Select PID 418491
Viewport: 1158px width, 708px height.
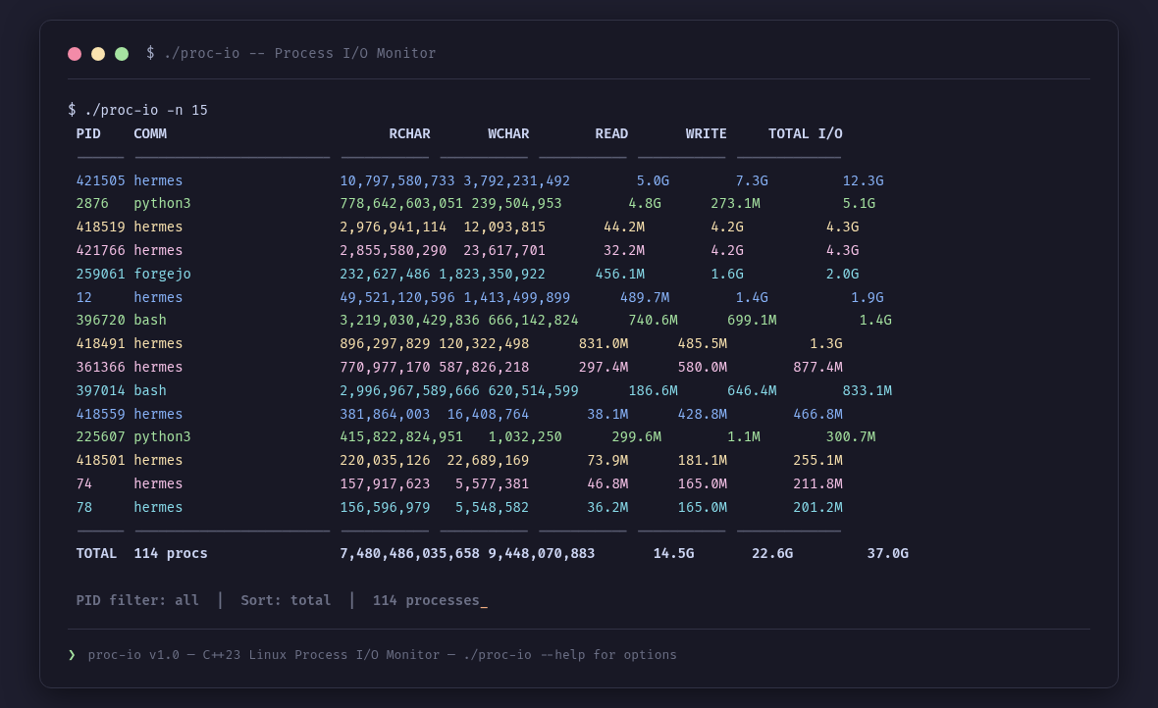[x=100, y=343]
